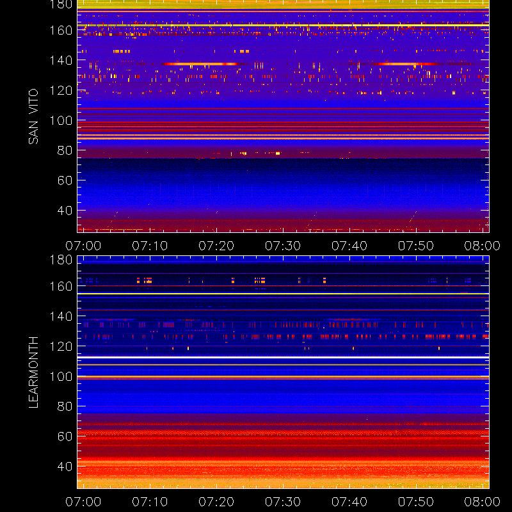This screenshot has height=512, width=512.
Task: Pick Learmonth panel's 140 frequency label
Action: click(x=61, y=316)
